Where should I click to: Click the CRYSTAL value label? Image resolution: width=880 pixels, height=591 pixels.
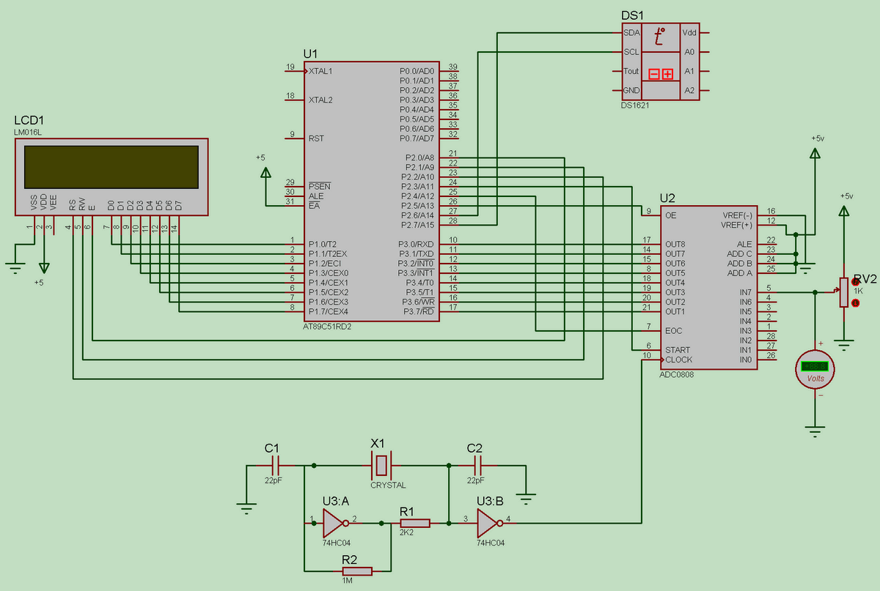[x=388, y=485]
